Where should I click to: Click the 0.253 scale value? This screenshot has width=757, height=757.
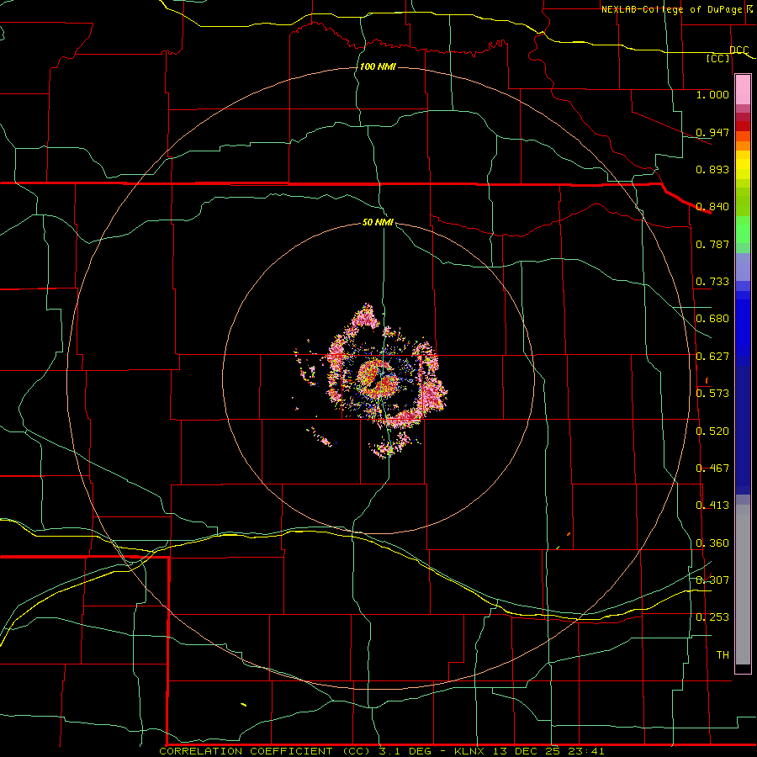point(712,617)
